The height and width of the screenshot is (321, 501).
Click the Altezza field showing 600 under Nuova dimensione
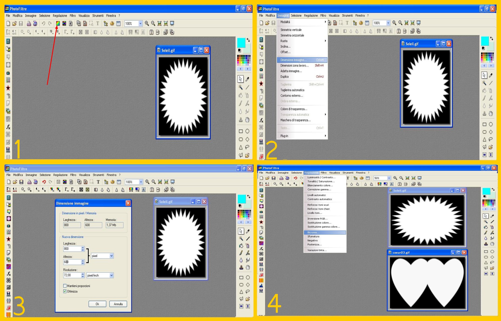pyautogui.click(x=72, y=262)
